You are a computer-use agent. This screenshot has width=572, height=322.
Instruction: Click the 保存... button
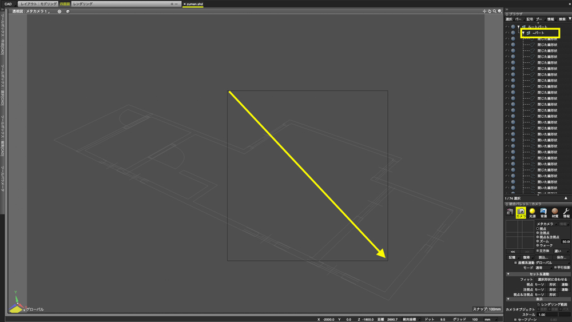coord(561,257)
